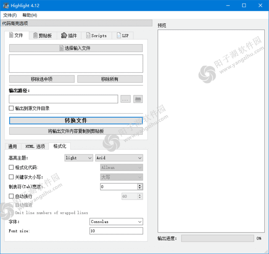Screen dimensions: 269x254
Task: Switch to the HTML 选项 tab
Action: pyautogui.click(x=35, y=147)
